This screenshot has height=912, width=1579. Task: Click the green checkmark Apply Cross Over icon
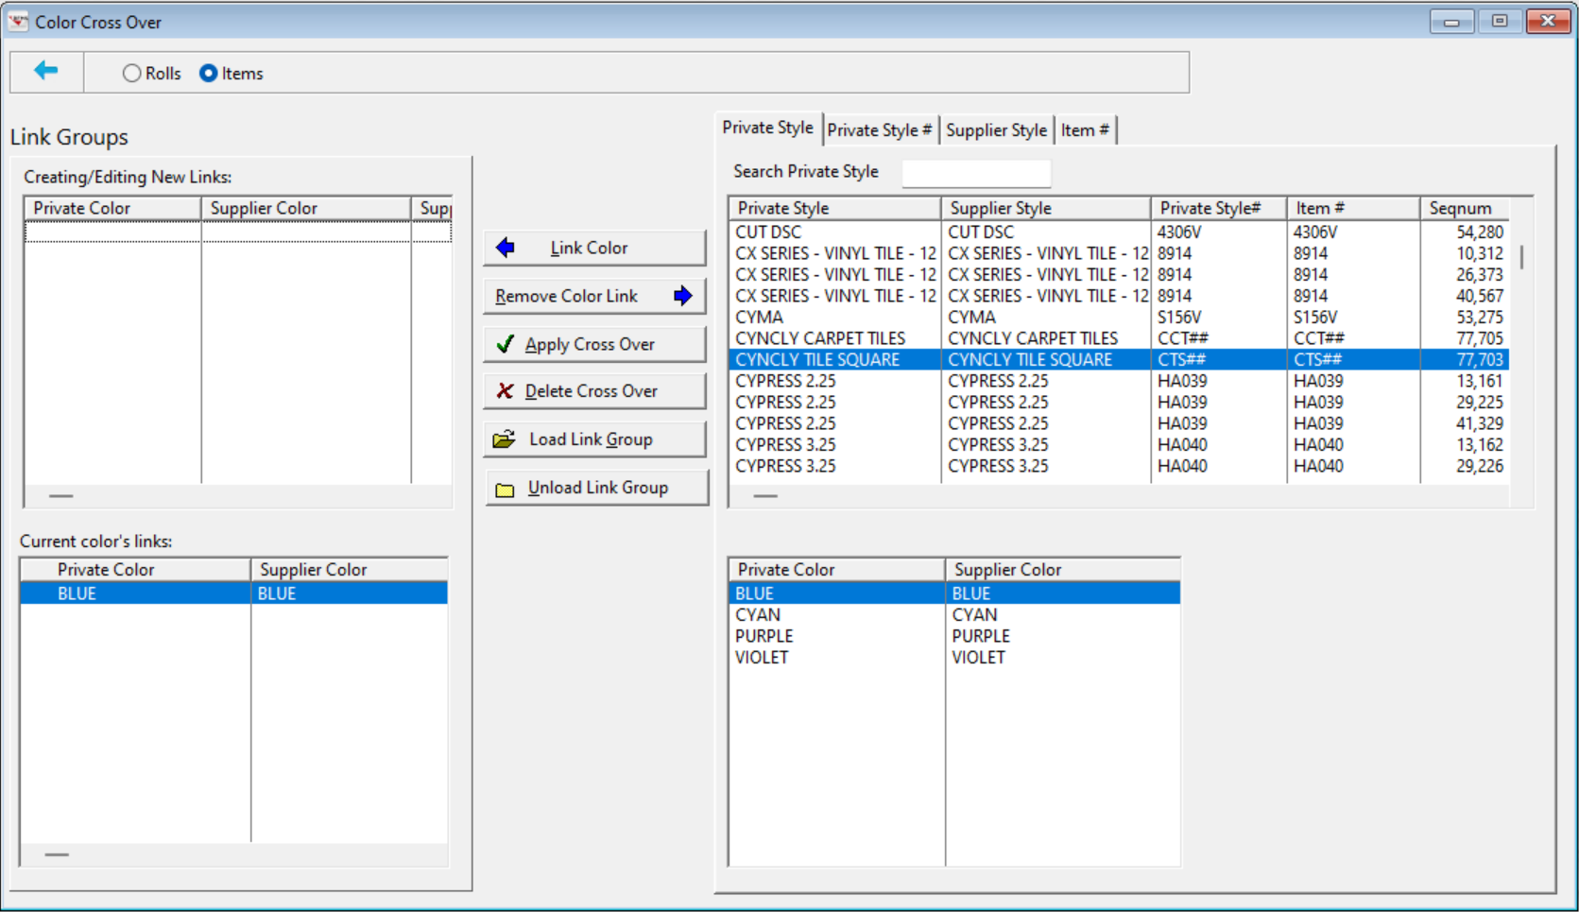tap(505, 343)
